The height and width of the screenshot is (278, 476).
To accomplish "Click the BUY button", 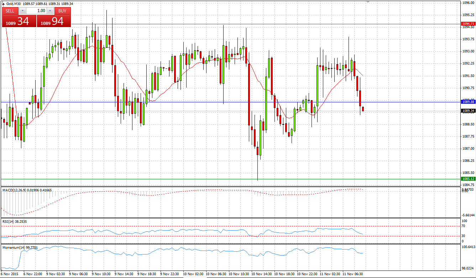I will point(62,11).
